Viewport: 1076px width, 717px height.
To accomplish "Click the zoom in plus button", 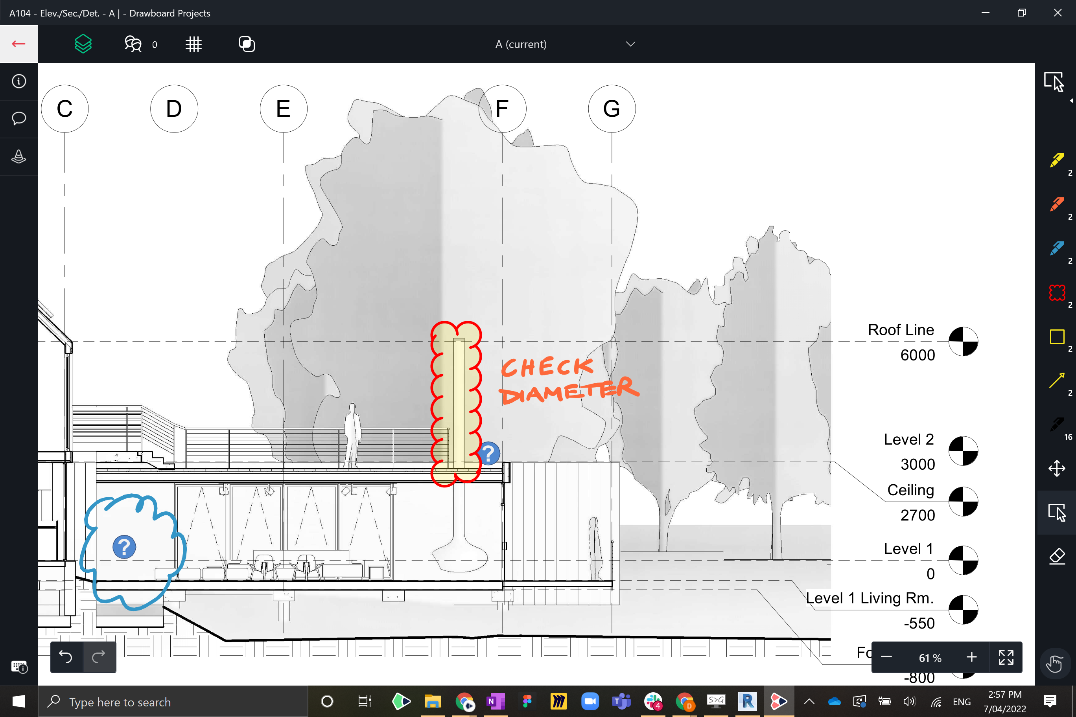I will pyautogui.click(x=972, y=658).
